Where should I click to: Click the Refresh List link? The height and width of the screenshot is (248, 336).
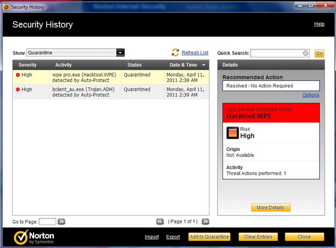coord(195,53)
